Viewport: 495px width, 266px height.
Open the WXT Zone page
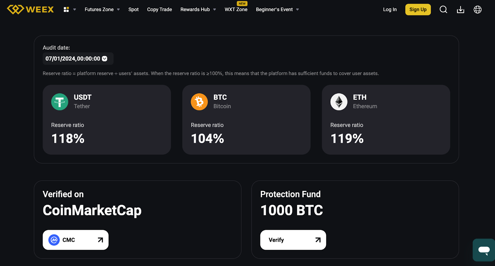pos(236,10)
